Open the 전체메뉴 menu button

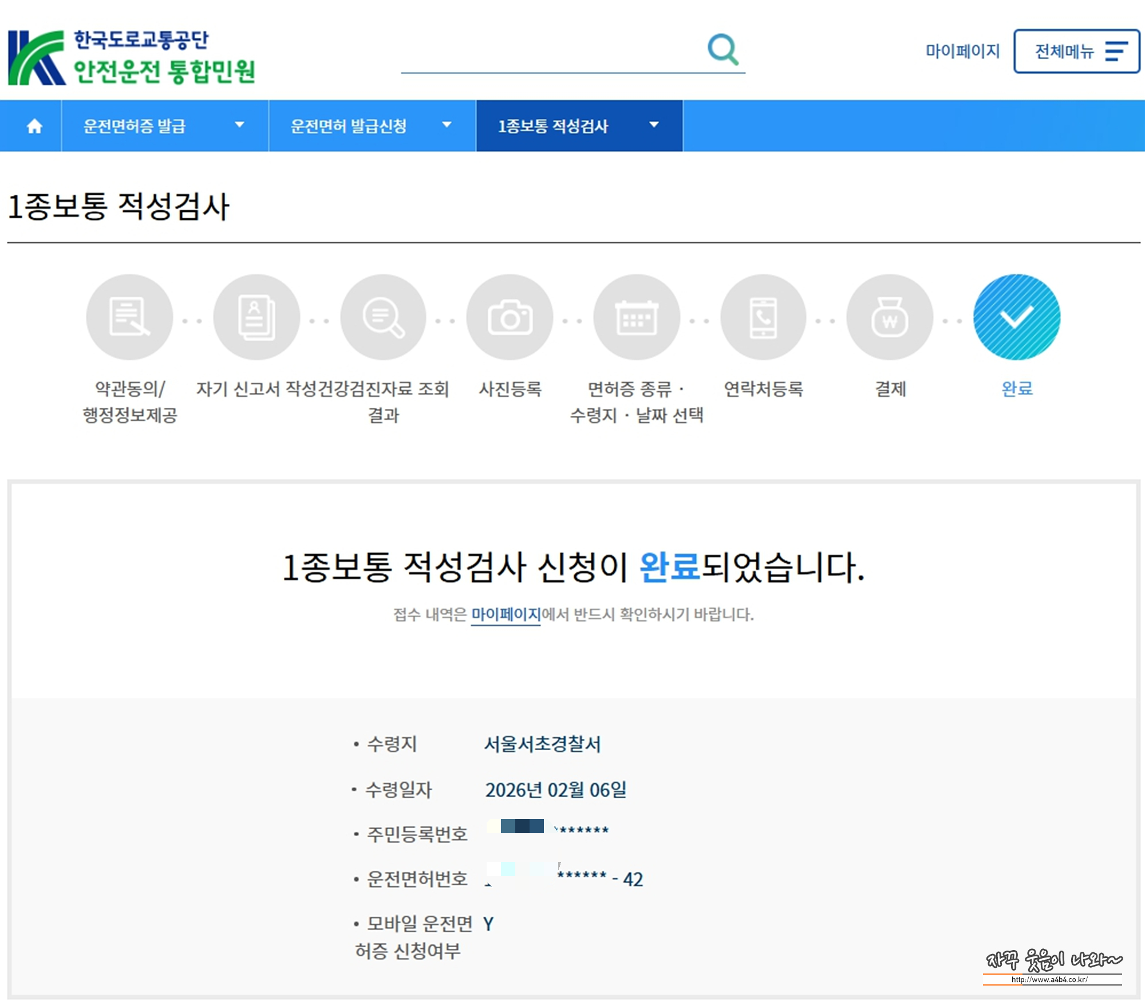(x=1076, y=52)
